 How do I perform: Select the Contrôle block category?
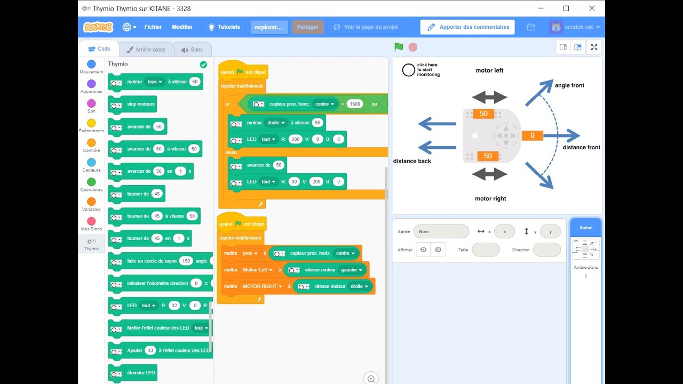91,146
